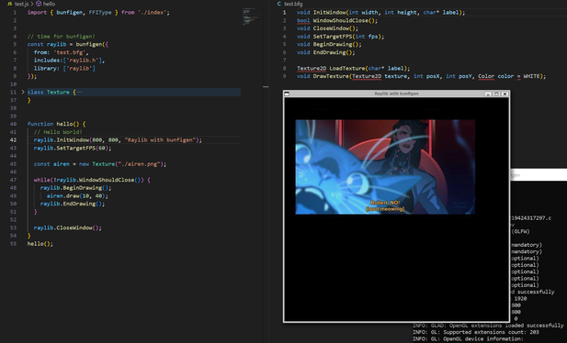Click the overview ruler marker beside minimap
The width and height of the screenshot is (567, 343).
pyautogui.click(x=266, y=87)
